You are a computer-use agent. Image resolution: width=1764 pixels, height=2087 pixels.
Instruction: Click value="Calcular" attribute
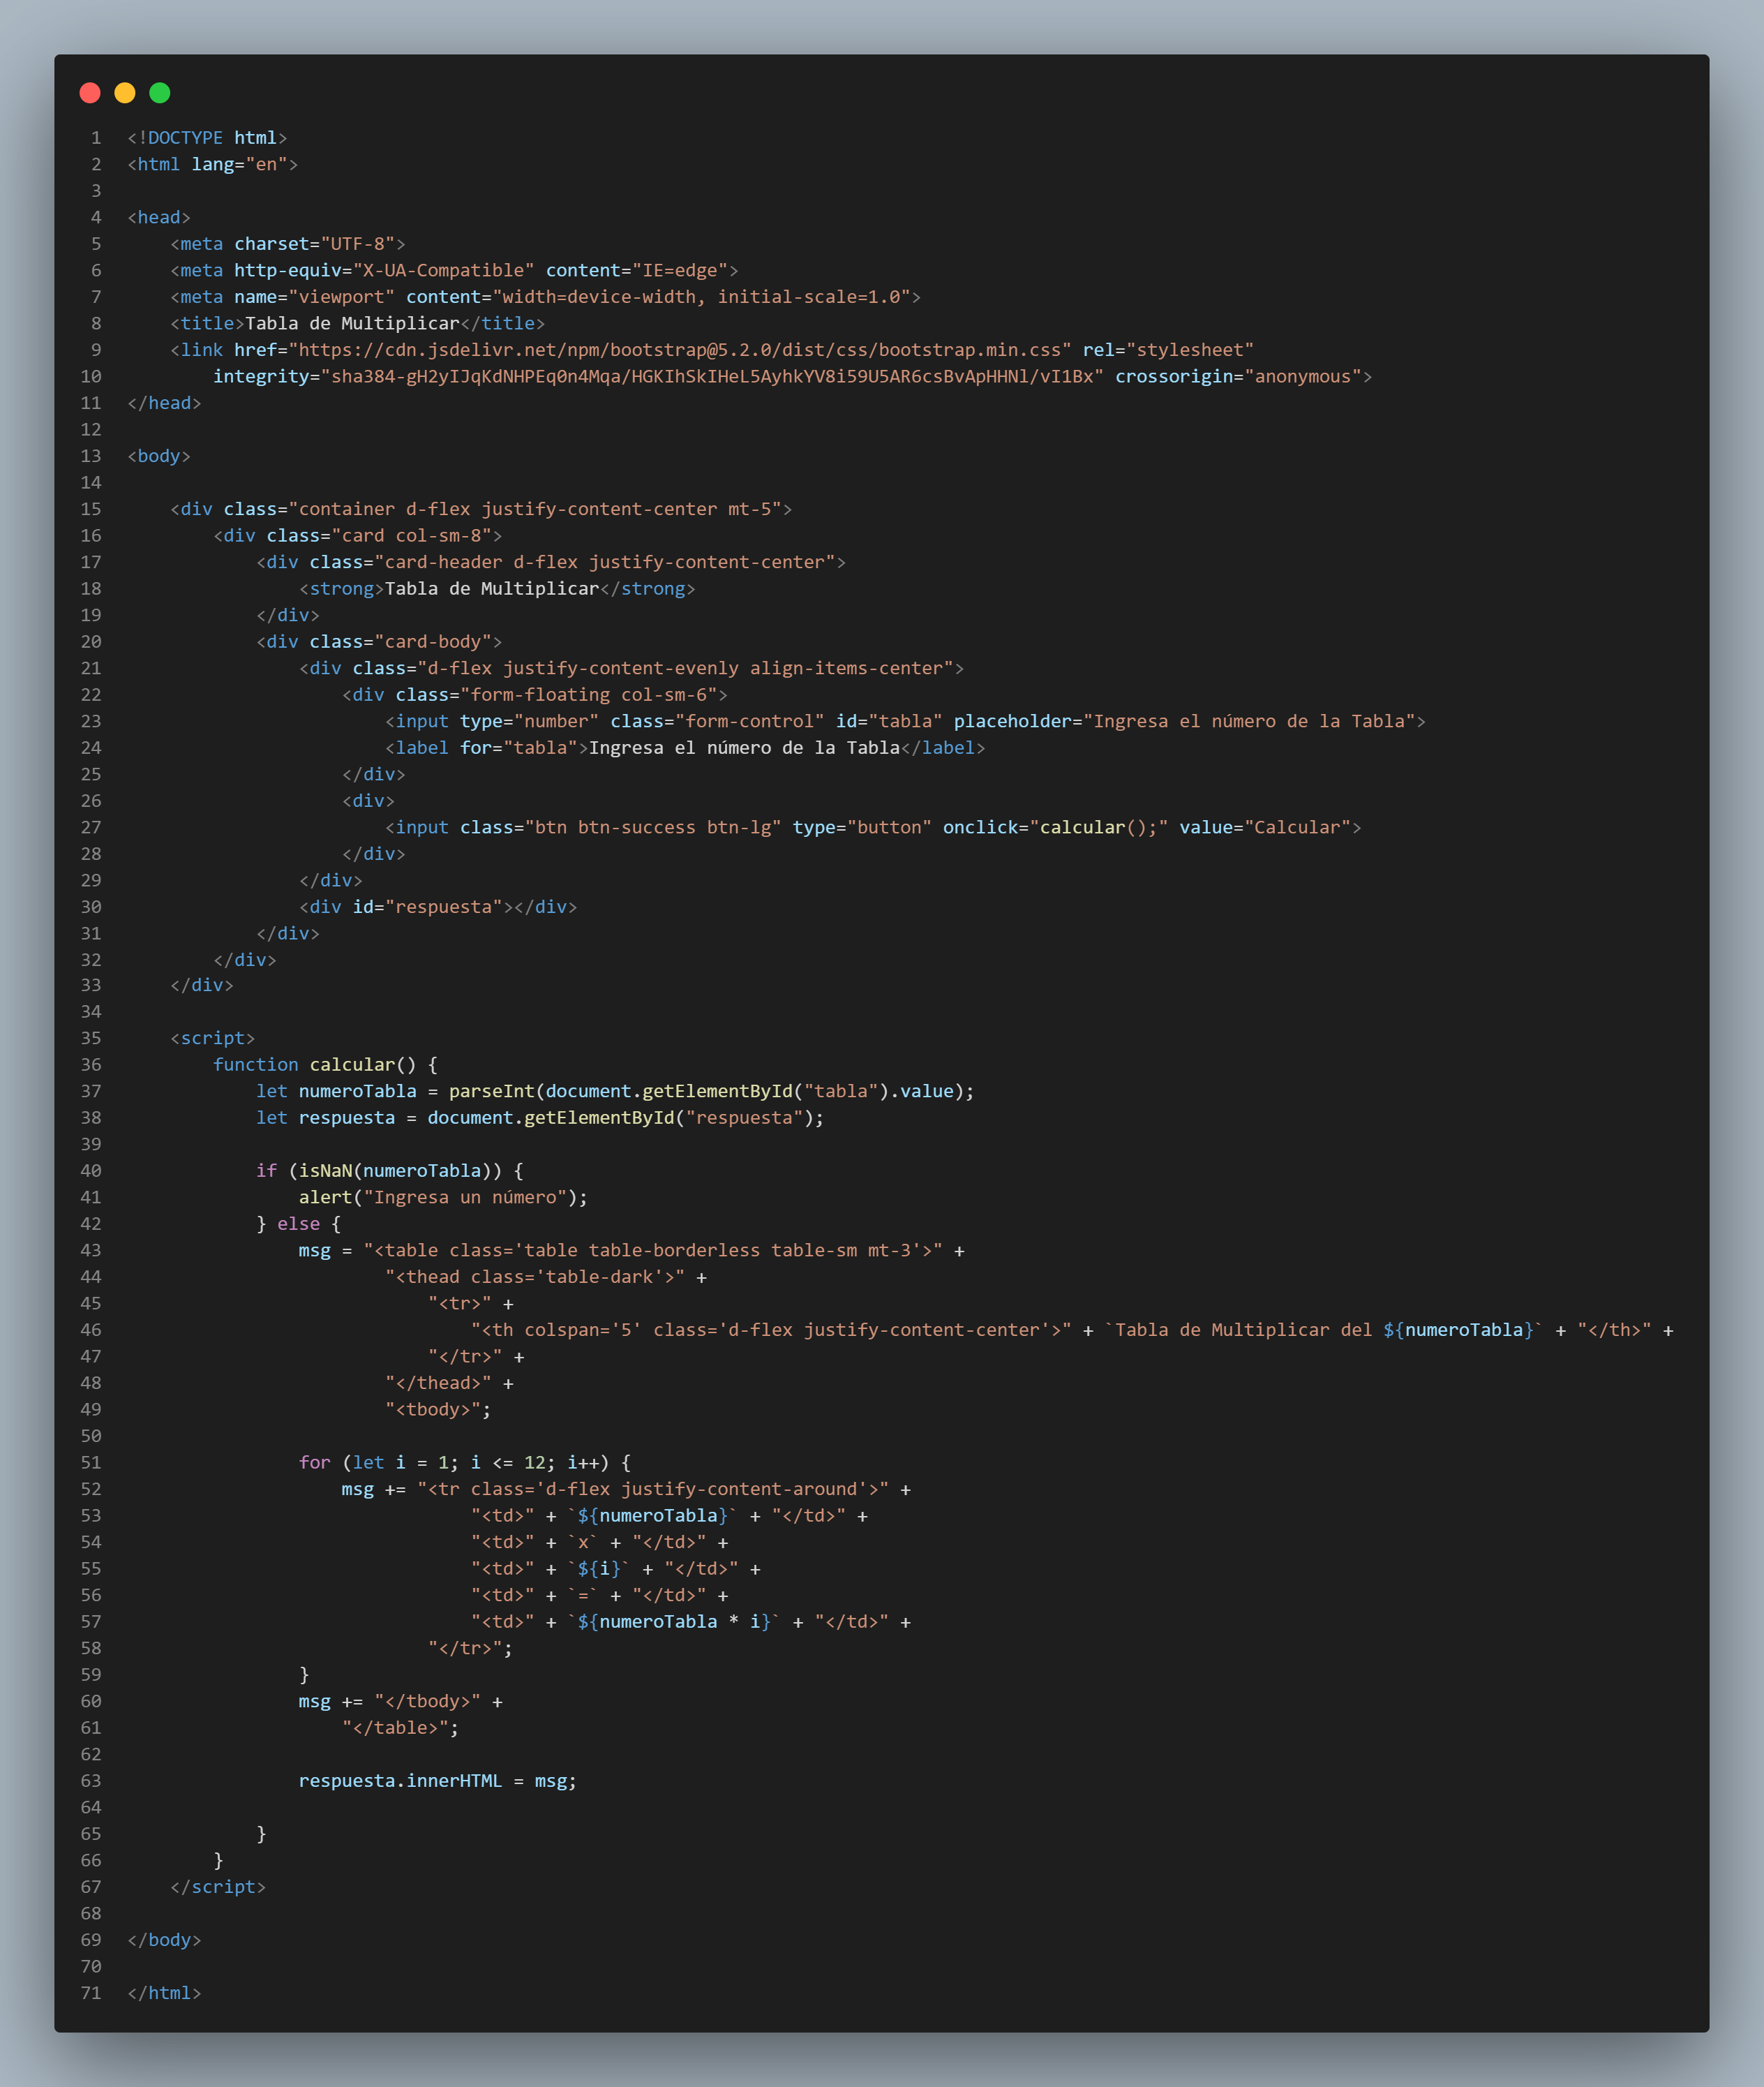(1264, 827)
